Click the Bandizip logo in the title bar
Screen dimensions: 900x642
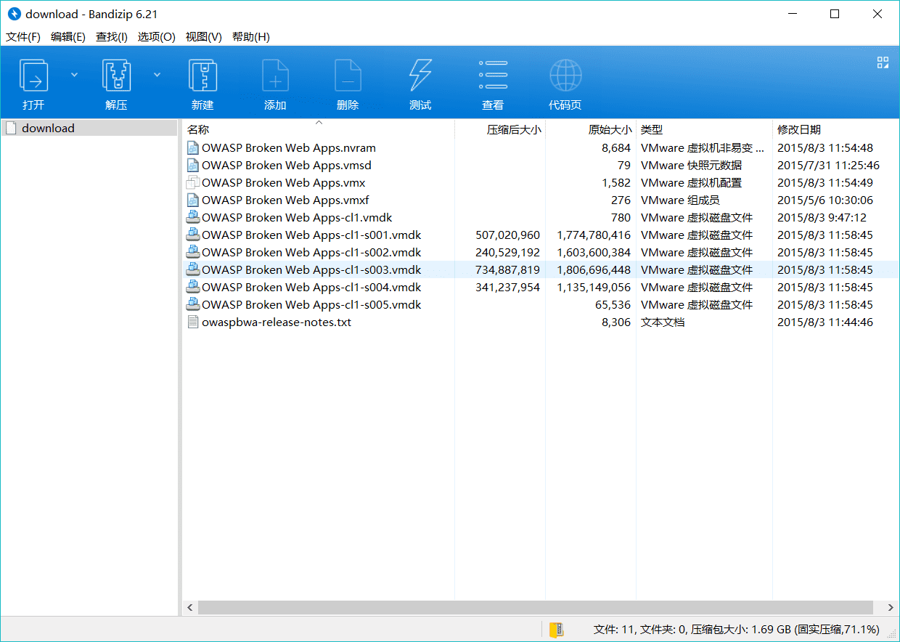(14, 14)
